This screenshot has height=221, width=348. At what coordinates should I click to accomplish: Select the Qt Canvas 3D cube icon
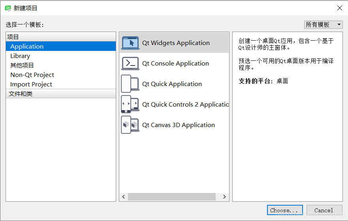[x=130, y=125]
